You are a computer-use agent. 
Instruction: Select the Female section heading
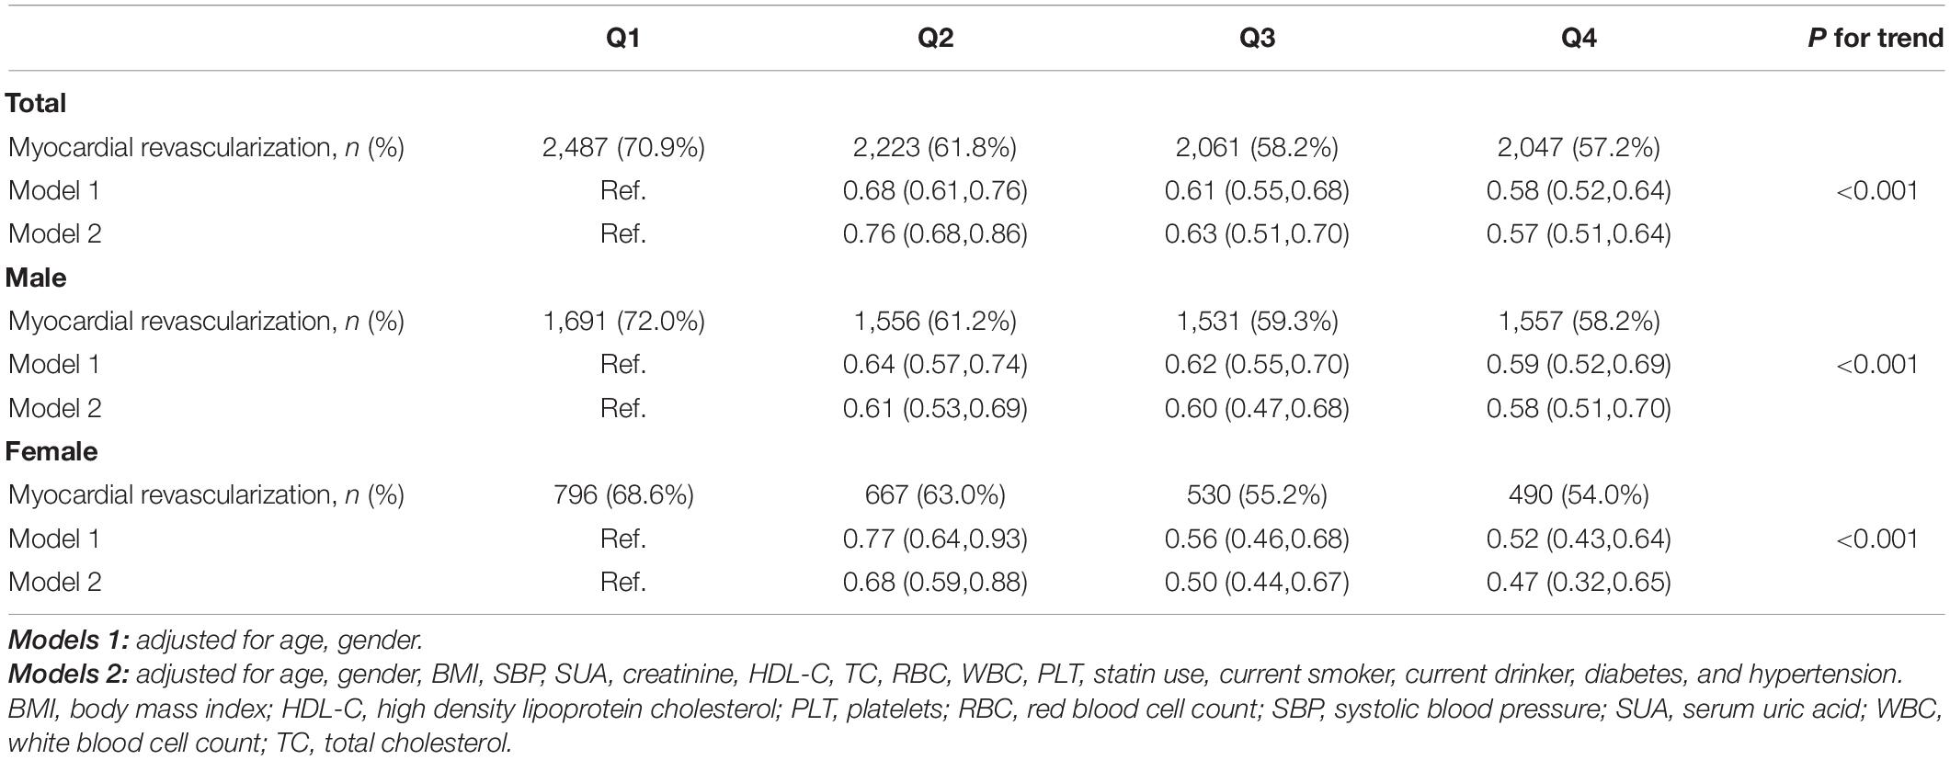click(x=51, y=451)
